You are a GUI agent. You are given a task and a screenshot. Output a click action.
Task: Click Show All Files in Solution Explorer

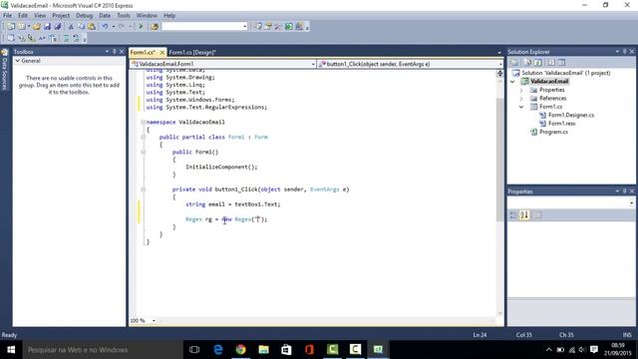pos(527,62)
